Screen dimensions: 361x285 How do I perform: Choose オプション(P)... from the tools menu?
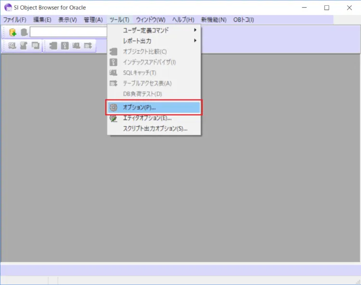[154, 107]
